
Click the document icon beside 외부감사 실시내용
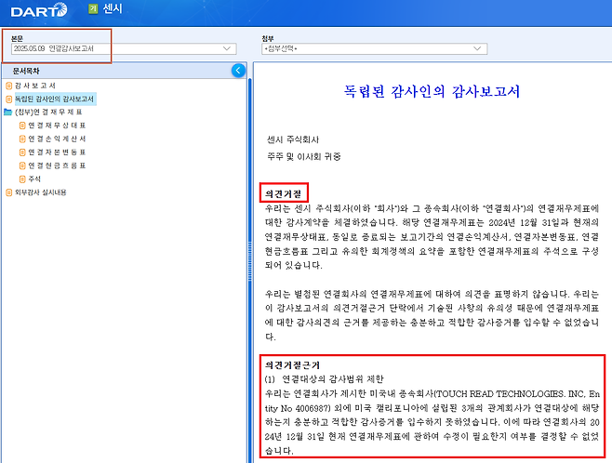tap(9, 192)
